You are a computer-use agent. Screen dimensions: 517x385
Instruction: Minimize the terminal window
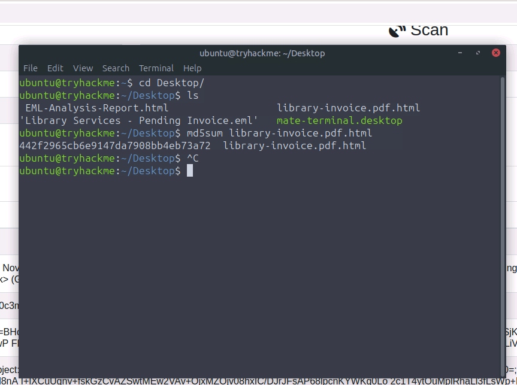coord(460,53)
